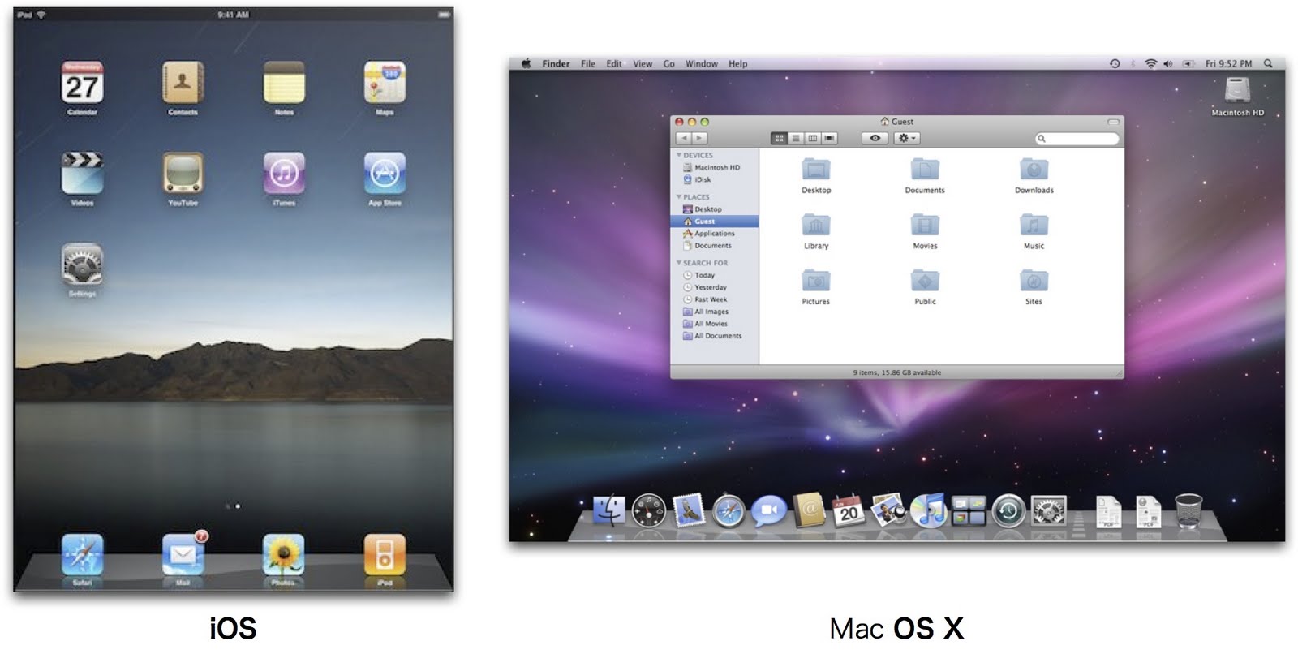This screenshot has height=654, width=1298.
Task: Select the Pictures folder in the Finder window
Action: (816, 287)
